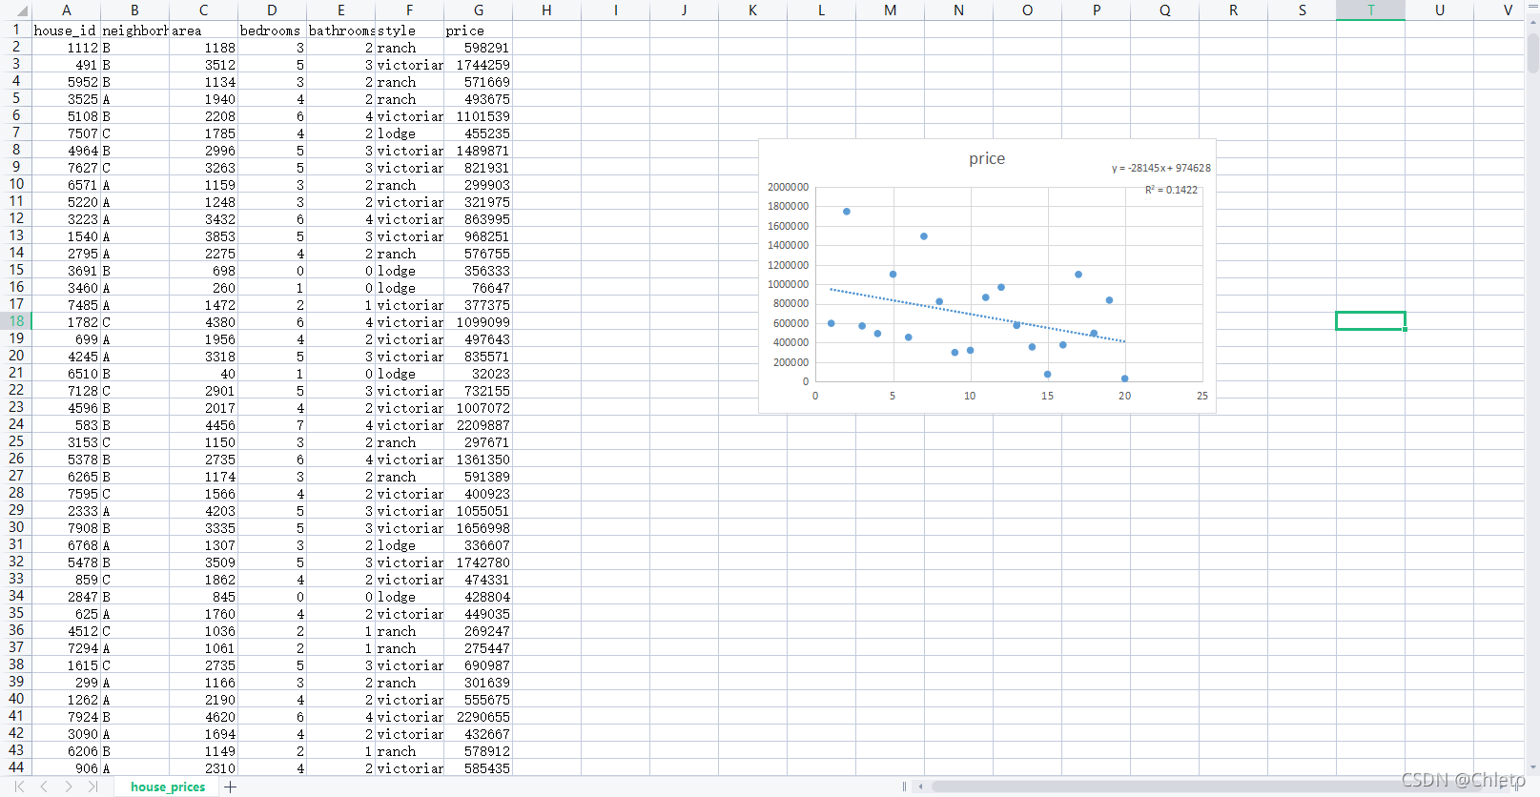Select price cell 2209887
Viewport: 1540px width, 797px height.
point(478,425)
